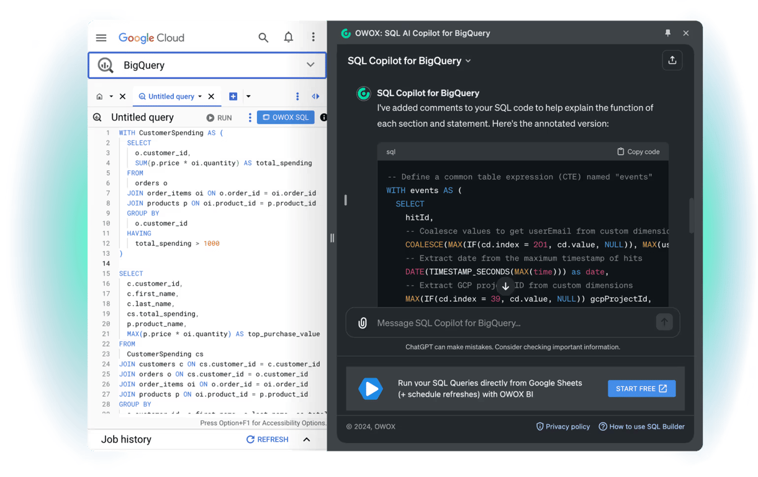Click the code line total_spending > 1000

point(177,243)
